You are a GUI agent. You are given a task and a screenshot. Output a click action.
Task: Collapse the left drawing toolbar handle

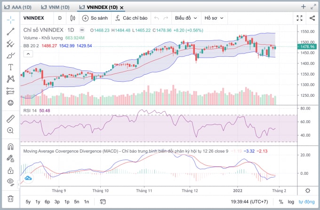click(19, 184)
